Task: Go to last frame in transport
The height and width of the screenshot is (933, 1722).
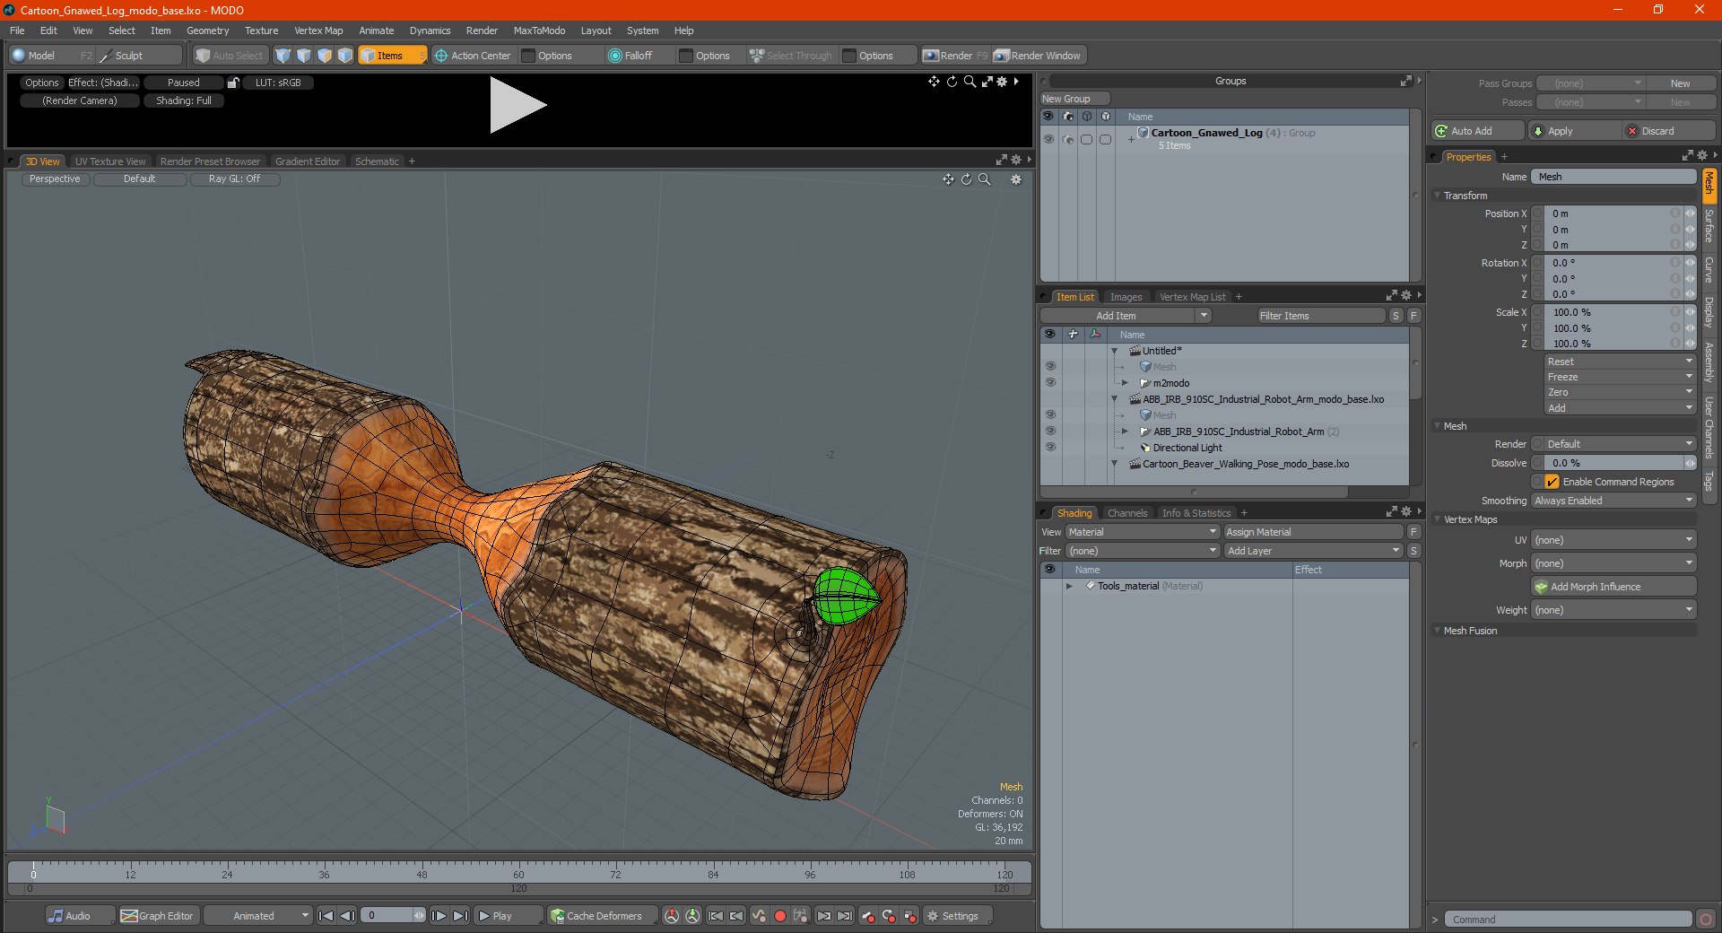Action: click(460, 916)
